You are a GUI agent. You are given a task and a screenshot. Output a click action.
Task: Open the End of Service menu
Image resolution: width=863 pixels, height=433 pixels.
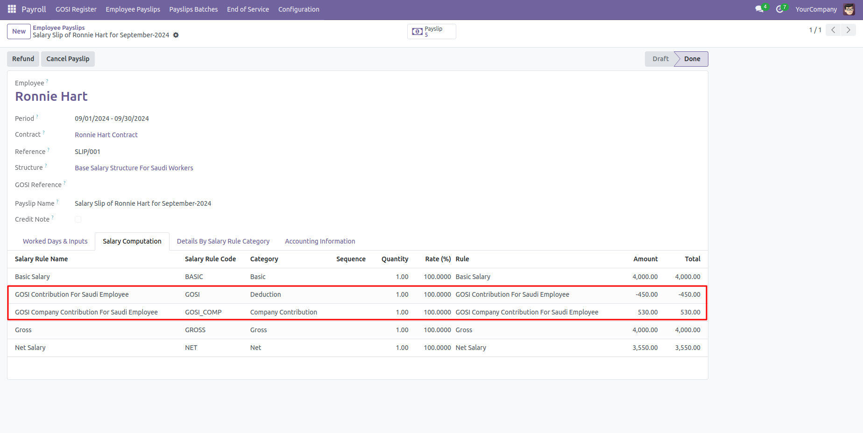pyautogui.click(x=248, y=9)
